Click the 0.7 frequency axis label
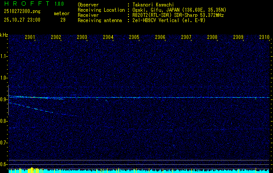Viewport: 273px width, 173px height. point(4,143)
